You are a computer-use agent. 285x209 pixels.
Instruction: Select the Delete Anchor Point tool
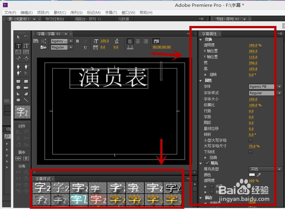[x=26, y=67]
